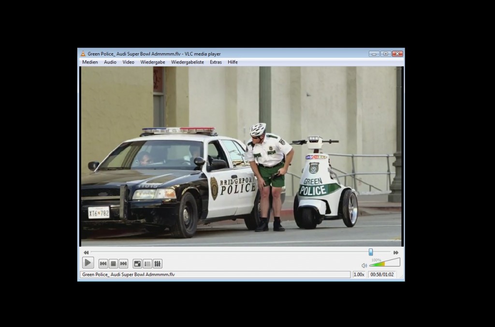The image size is (495, 327).
Task: Click the fast-forward arrows right of seek bar
Action: click(x=396, y=253)
